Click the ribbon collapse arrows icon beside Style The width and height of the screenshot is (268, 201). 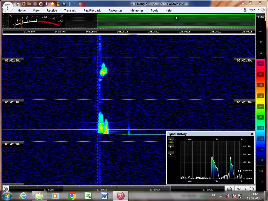pos(245,10)
